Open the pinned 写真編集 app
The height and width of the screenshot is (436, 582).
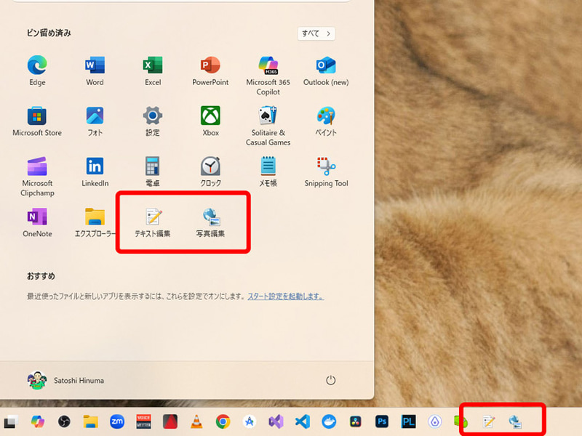tap(210, 217)
